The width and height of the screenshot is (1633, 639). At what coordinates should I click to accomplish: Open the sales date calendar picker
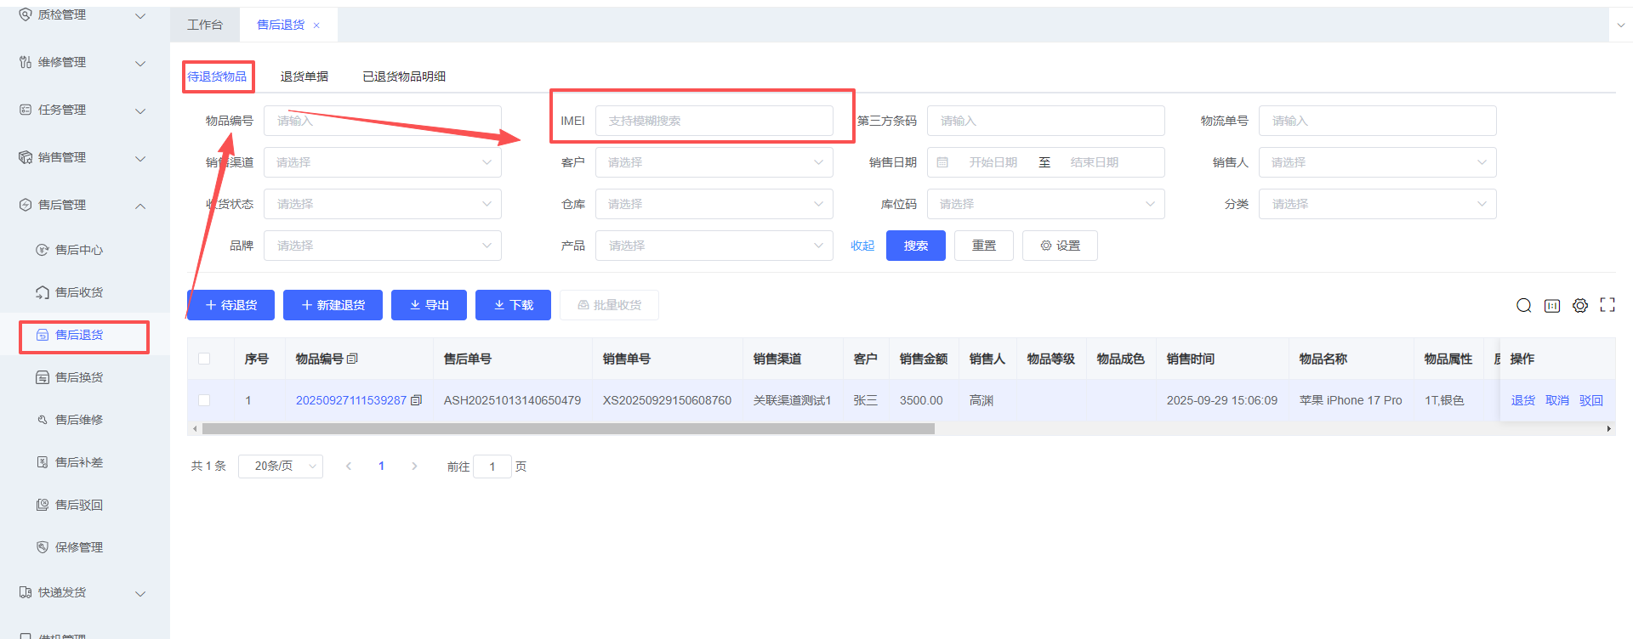(942, 162)
